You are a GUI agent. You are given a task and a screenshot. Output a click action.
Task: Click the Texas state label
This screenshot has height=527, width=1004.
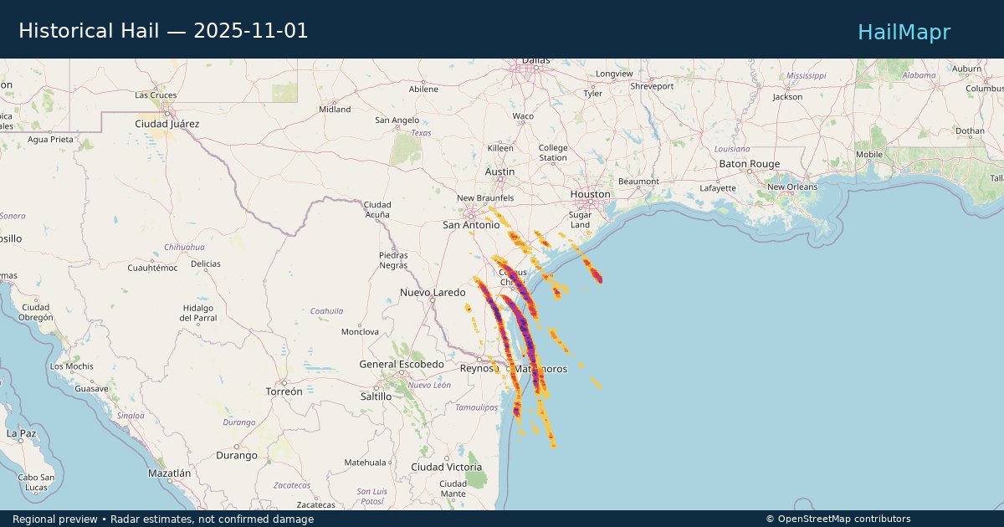click(x=421, y=133)
